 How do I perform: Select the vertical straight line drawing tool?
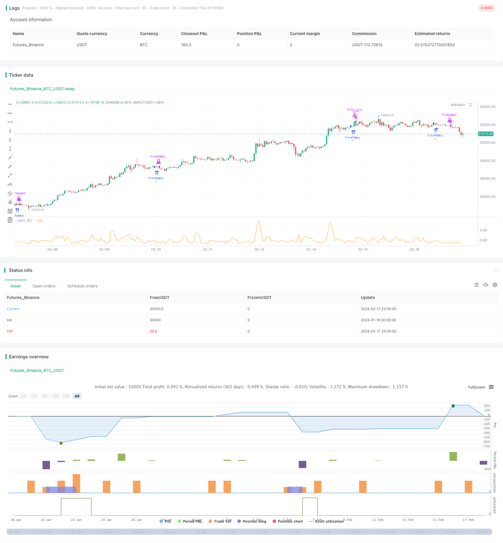click(x=10, y=131)
